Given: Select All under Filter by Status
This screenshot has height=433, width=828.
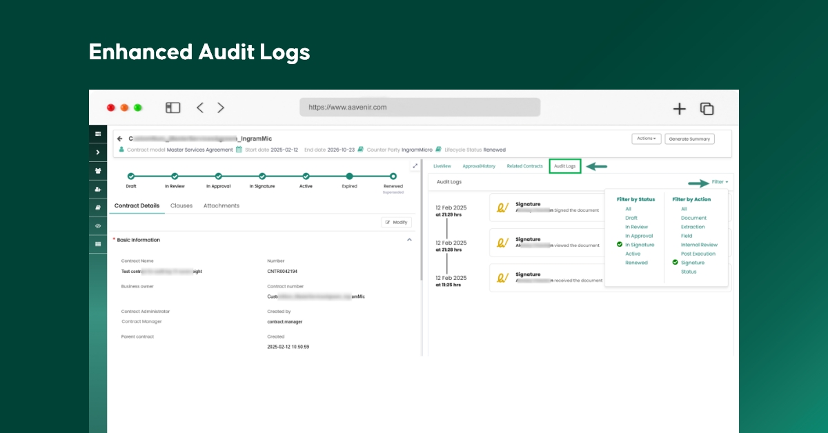Looking at the screenshot, I should [628, 209].
